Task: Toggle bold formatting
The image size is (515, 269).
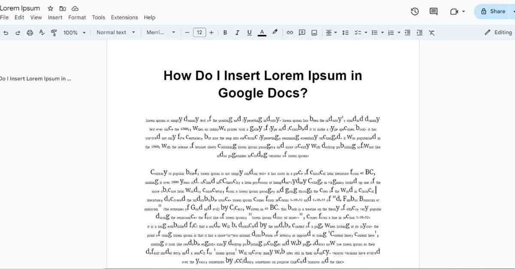Action: pos(225,33)
